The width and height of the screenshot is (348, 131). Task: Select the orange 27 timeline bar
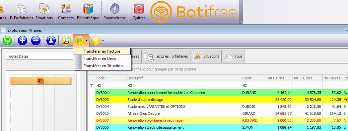point(40,80)
